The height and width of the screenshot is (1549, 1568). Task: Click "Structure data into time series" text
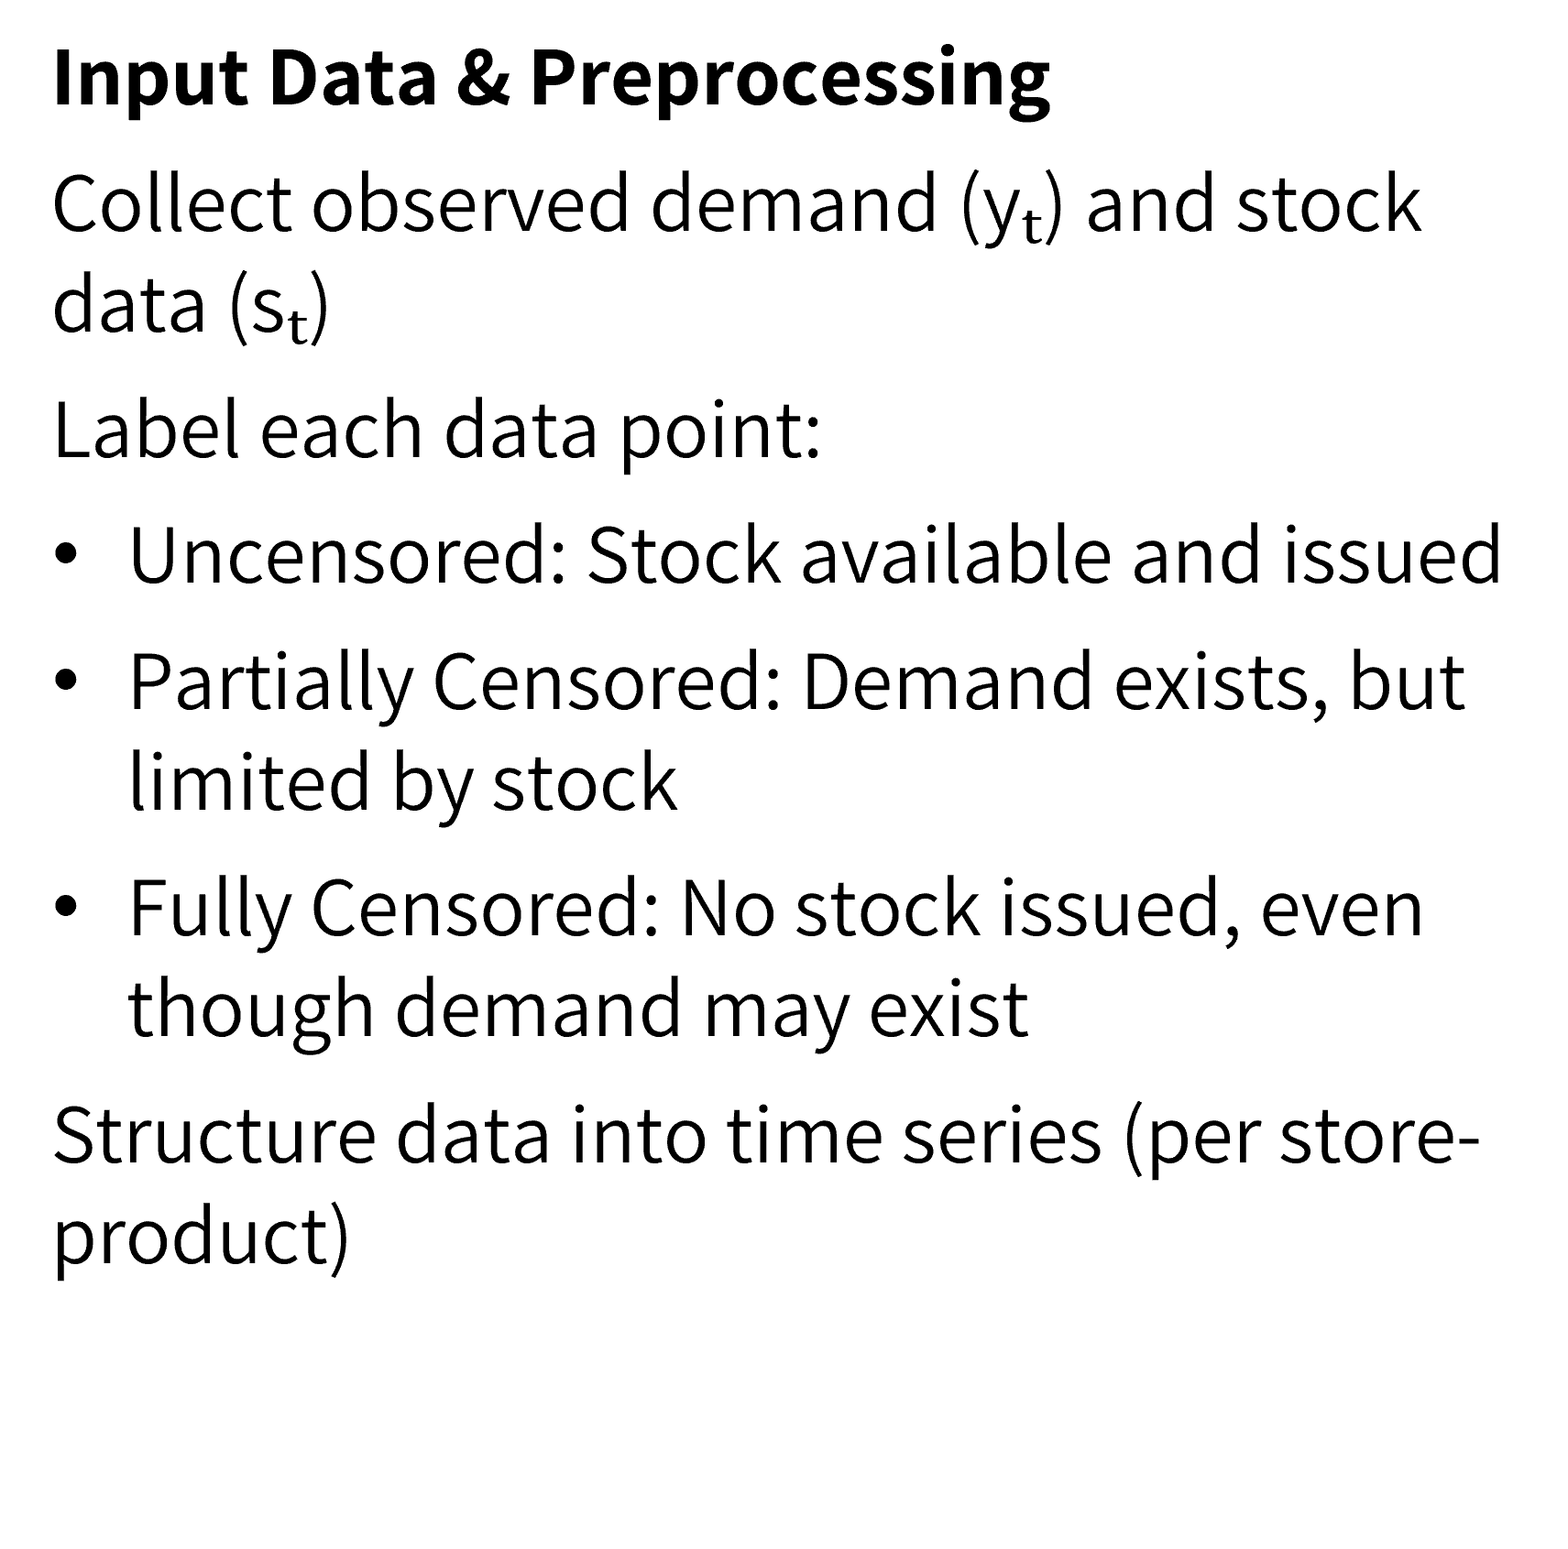(577, 1134)
